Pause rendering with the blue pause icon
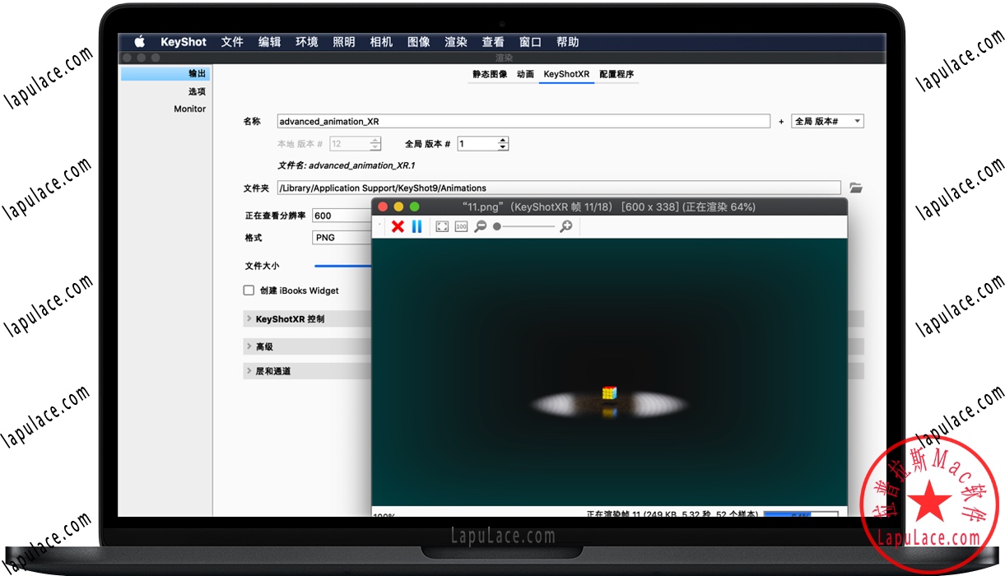Viewport: 1005px width, 576px height. 416,226
